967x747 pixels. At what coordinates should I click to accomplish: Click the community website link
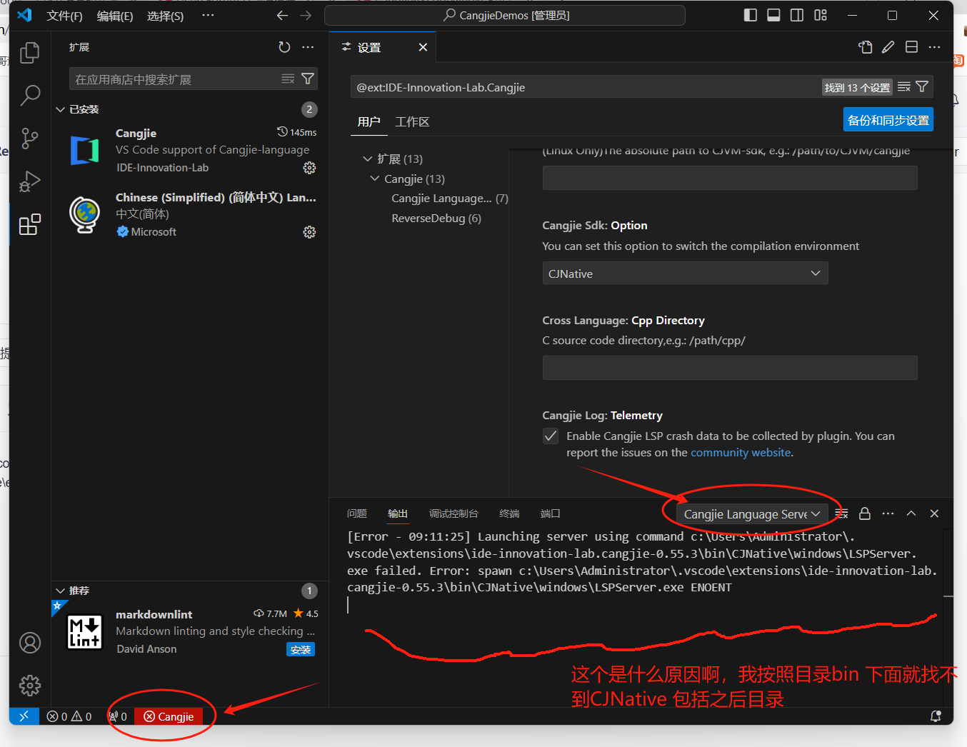click(x=740, y=452)
